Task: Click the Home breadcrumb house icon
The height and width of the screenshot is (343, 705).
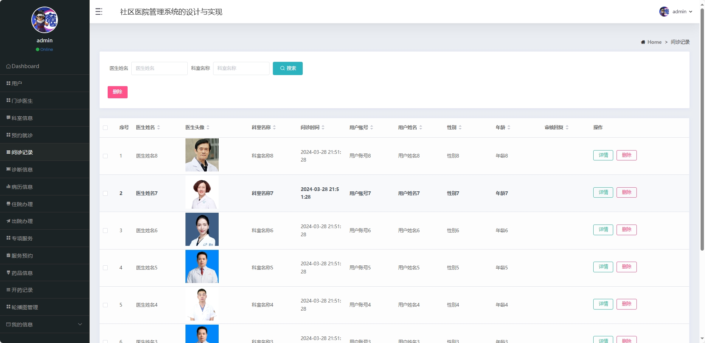Action: click(643, 42)
